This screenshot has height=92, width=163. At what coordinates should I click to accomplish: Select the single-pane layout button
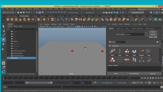pos(3,63)
